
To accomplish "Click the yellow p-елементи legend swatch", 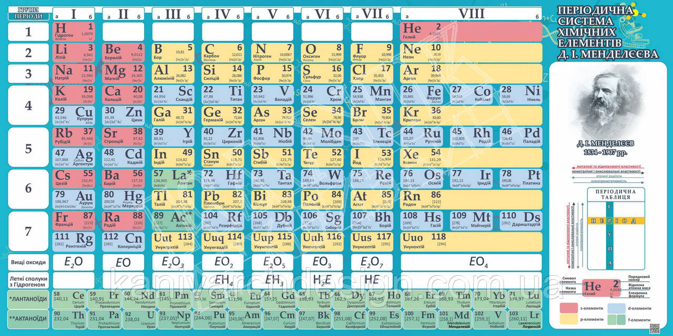I will (570, 319).
